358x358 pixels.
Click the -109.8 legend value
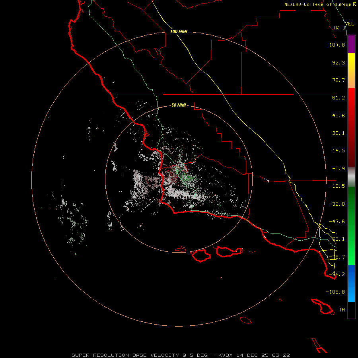tap(335, 292)
